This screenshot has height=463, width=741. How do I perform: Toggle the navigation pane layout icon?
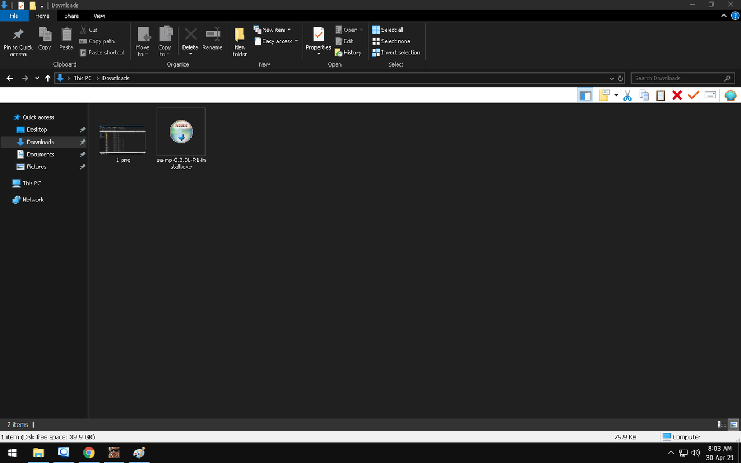pyautogui.click(x=585, y=95)
